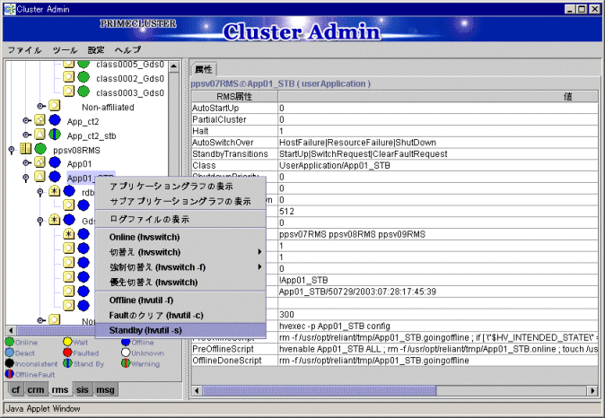Click the ppsv08RMS node book icon
Image resolution: width=605 pixels, height=418 pixels.
tap(25, 149)
